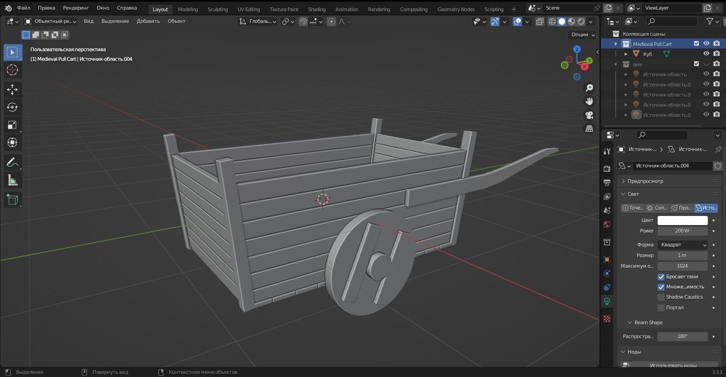Open Форма Квадрат shape dropdown
This screenshot has height=377, width=726.
tap(682, 245)
